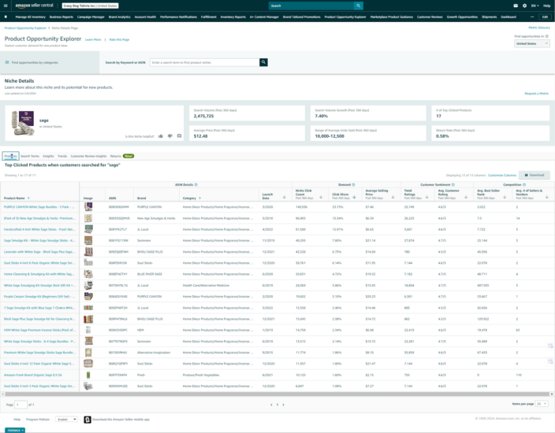Click the Customize Columns link
Viewport: 555px width, 433px height.
[502, 176]
